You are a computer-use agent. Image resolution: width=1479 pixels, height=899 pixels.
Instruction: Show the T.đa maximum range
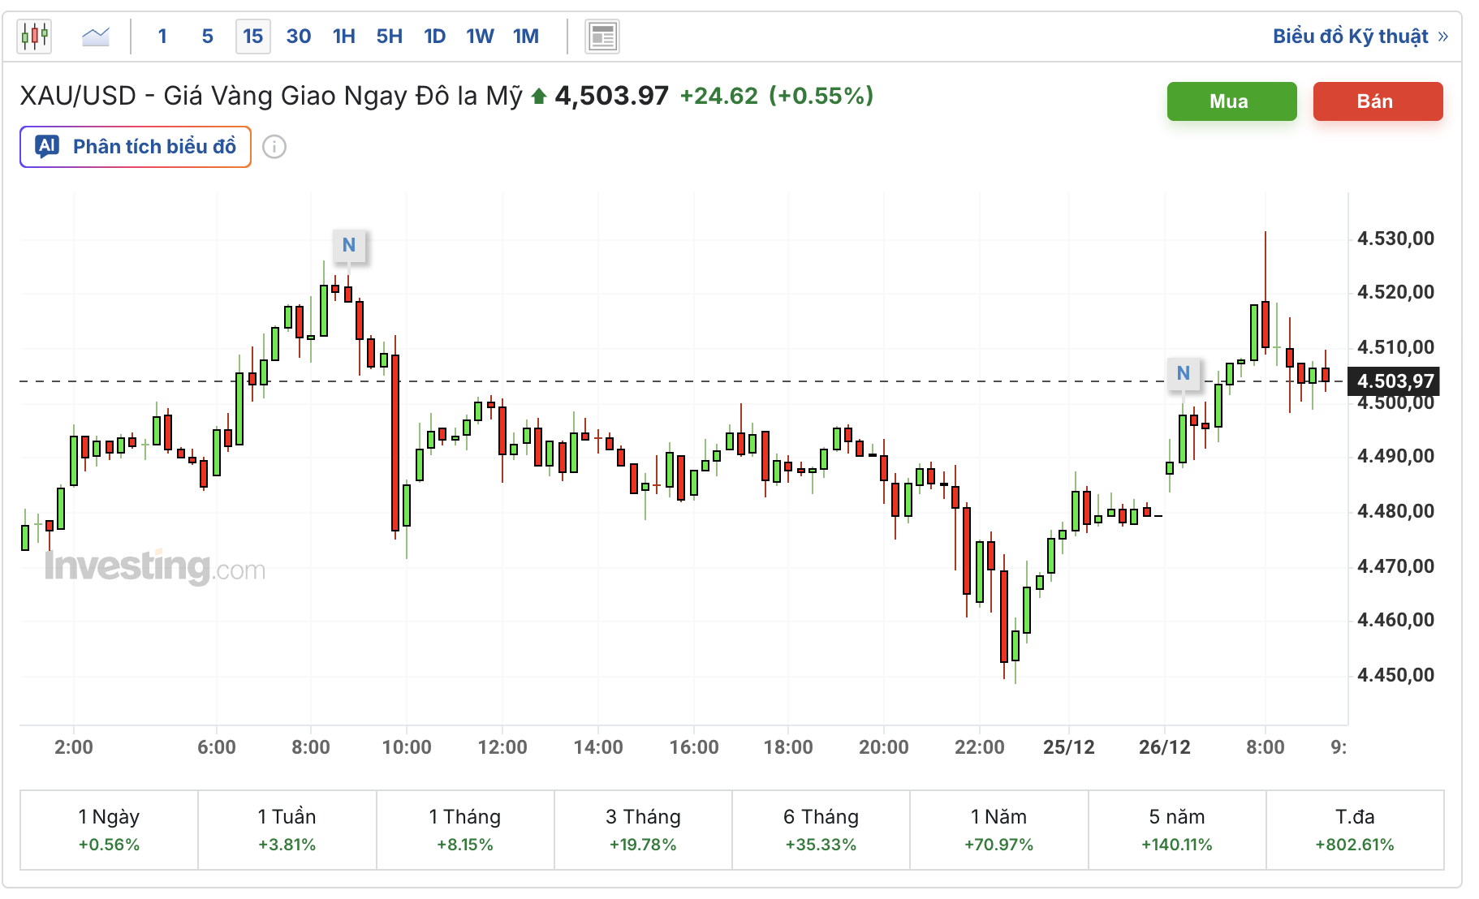click(x=1355, y=829)
